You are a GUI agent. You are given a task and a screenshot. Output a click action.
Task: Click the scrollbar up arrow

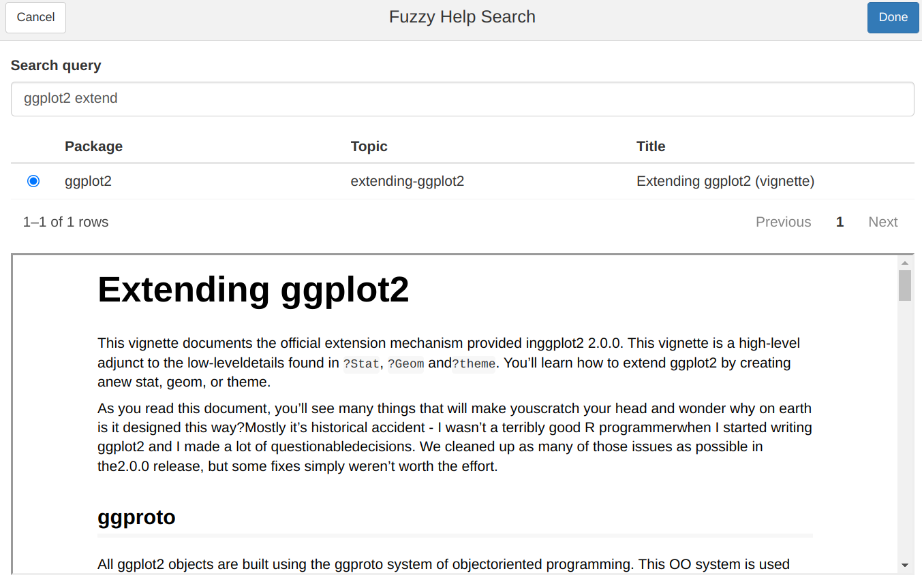click(905, 263)
